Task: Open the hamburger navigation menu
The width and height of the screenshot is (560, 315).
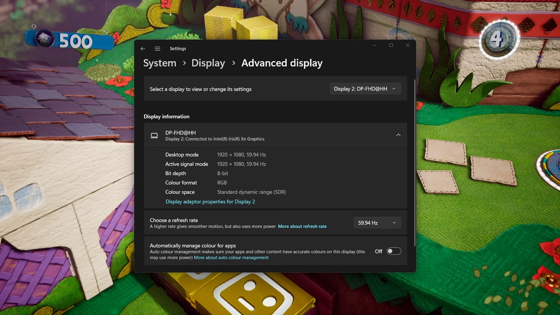Action: [x=157, y=49]
